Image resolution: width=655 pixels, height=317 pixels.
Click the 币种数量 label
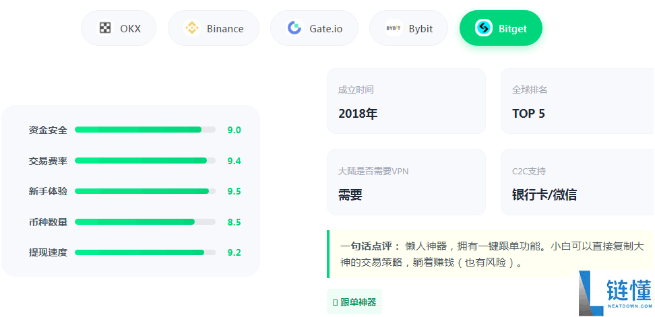[x=48, y=222]
